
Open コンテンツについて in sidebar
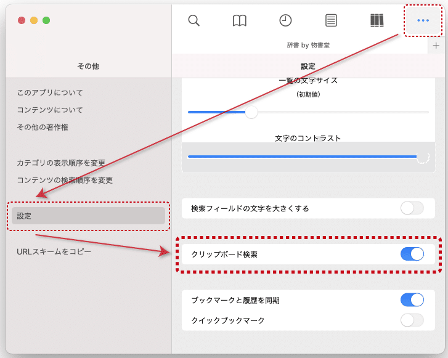point(50,110)
